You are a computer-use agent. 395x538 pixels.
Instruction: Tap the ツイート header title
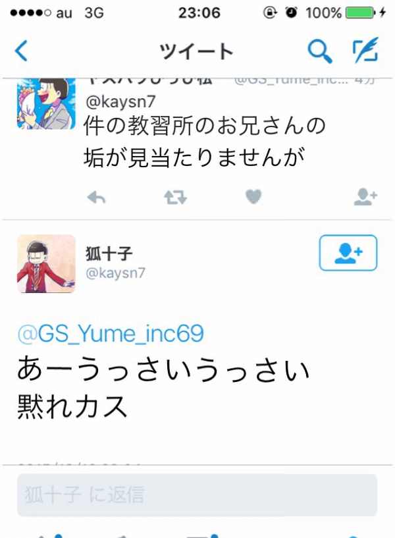(x=196, y=51)
